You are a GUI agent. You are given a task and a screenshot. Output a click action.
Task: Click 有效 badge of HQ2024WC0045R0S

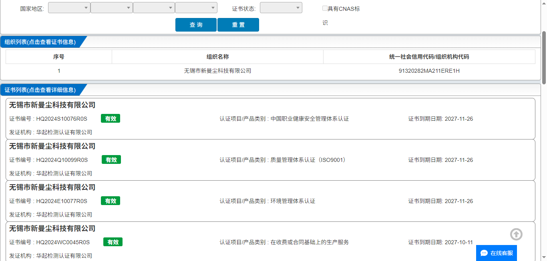coord(113,242)
